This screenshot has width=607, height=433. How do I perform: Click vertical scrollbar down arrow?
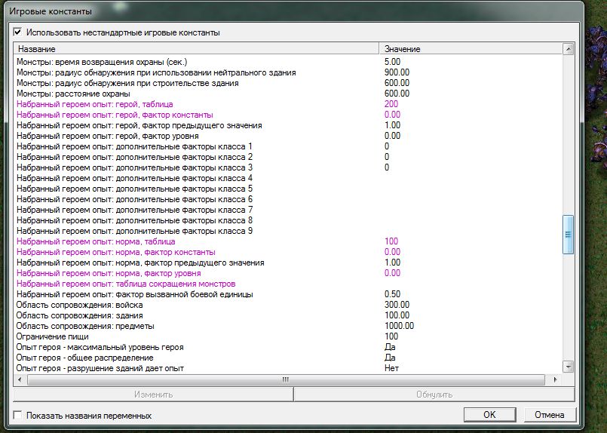568,367
